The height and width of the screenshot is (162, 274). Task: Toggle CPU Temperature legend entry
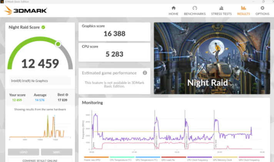click(122, 159)
